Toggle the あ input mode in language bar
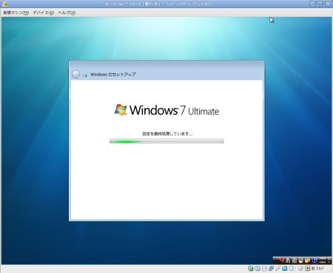This screenshot has width=333, height=273. (x=288, y=260)
